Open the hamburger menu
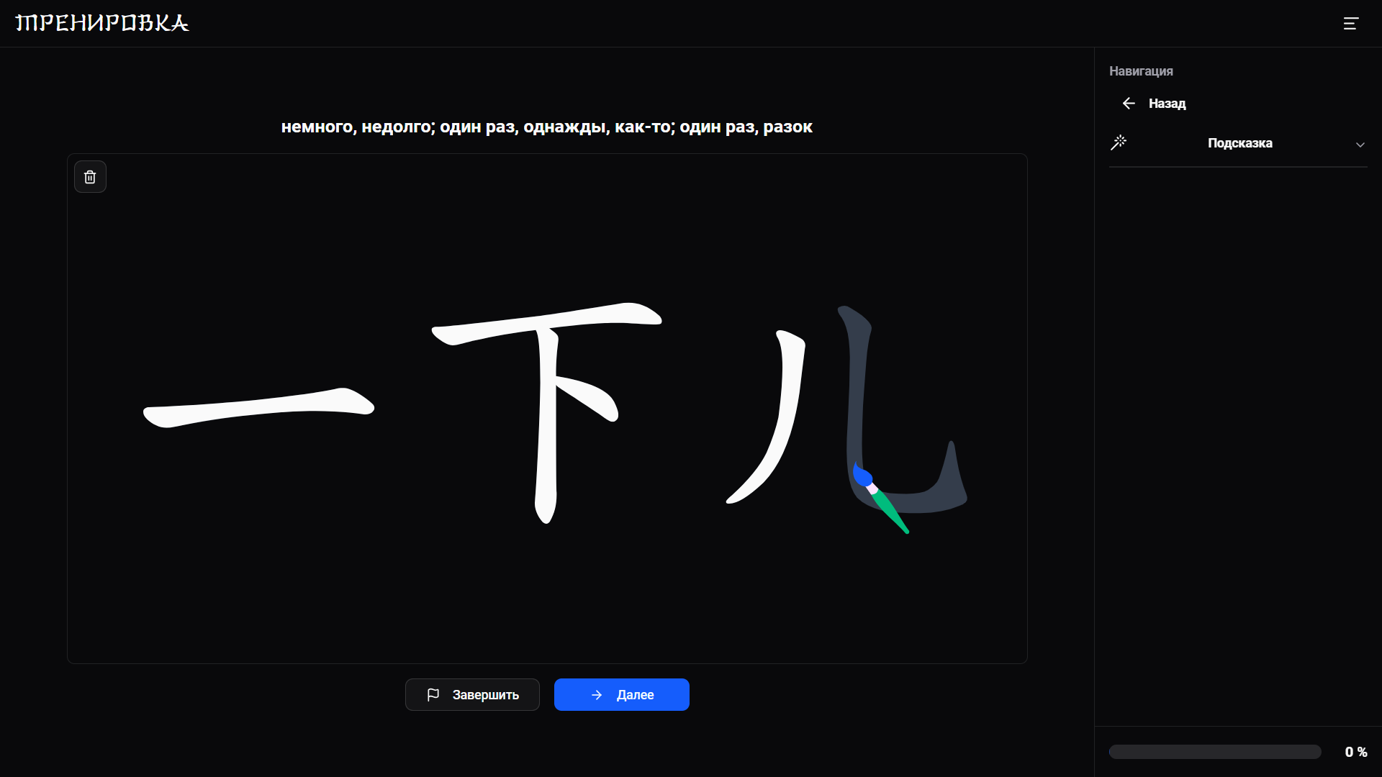The height and width of the screenshot is (777, 1382). (1351, 23)
